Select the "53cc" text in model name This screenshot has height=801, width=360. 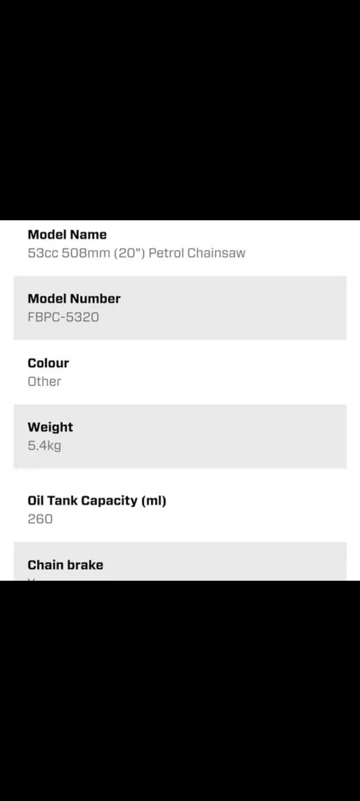pyautogui.click(x=43, y=253)
